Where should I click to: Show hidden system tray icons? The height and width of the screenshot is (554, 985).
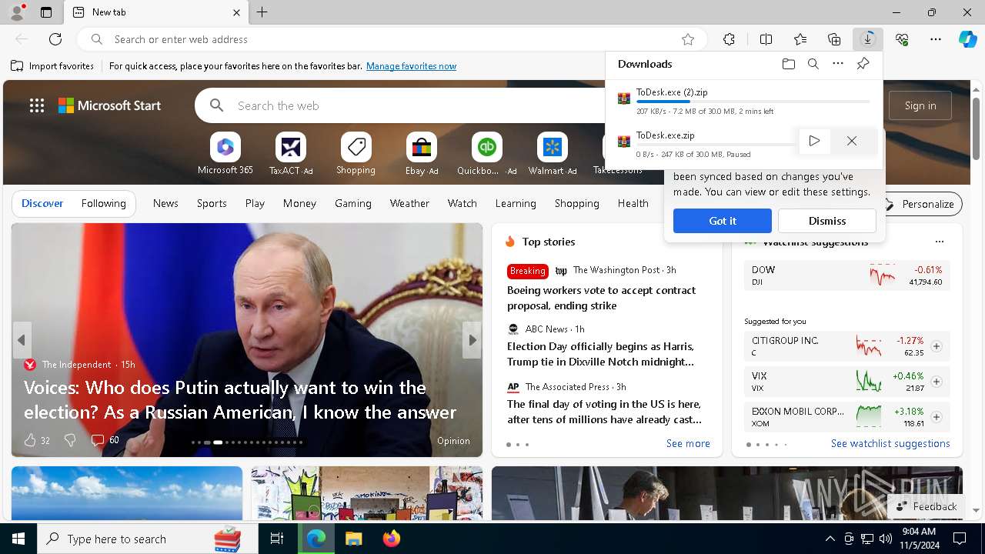click(x=830, y=539)
